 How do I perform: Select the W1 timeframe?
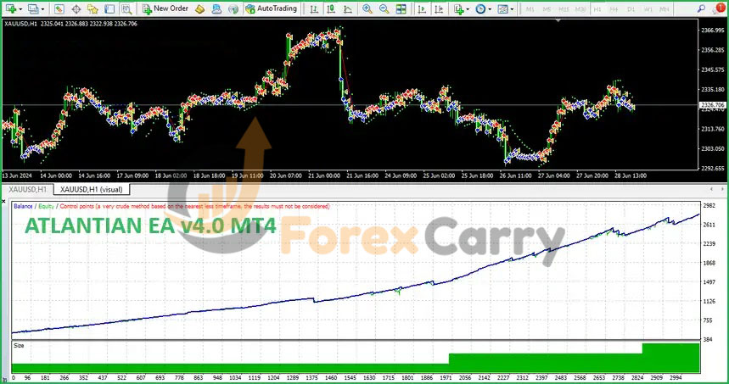click(648, 8)
